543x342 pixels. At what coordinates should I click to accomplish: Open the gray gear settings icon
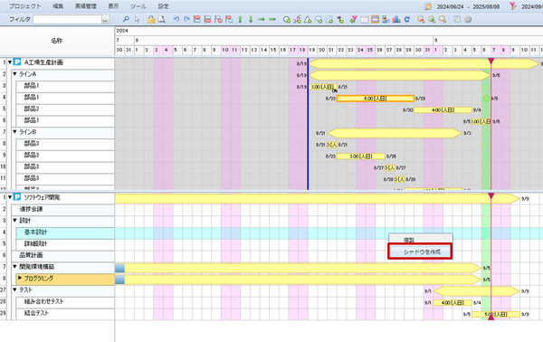point(468,19)
